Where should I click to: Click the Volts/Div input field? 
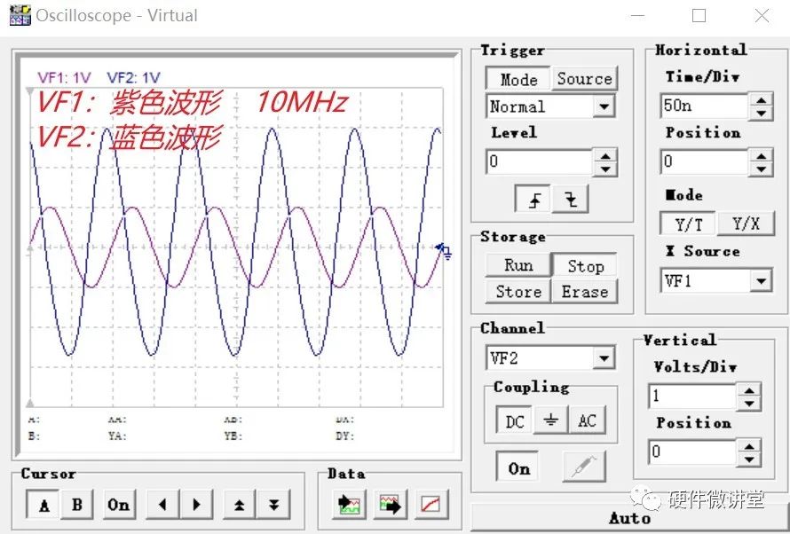(x=694, y=397)
